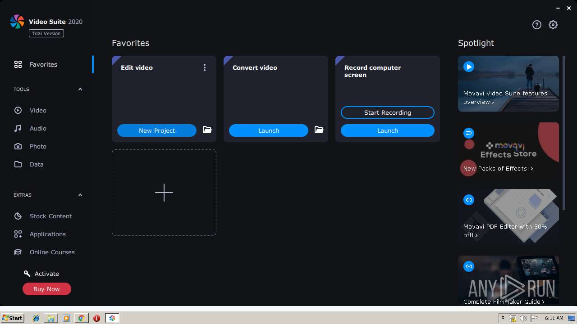
Task: Launch the Record computer screen tool
Action: pos(388,130)
